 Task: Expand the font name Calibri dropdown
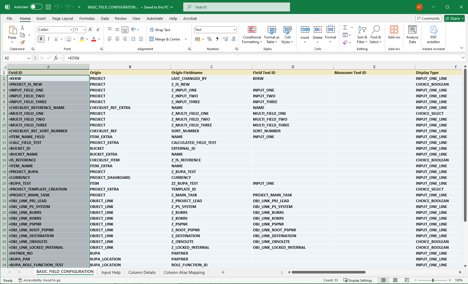click(x=71, y=30)
